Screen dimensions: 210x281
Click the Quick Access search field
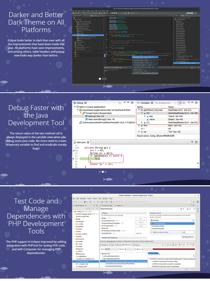click(185, 202)
